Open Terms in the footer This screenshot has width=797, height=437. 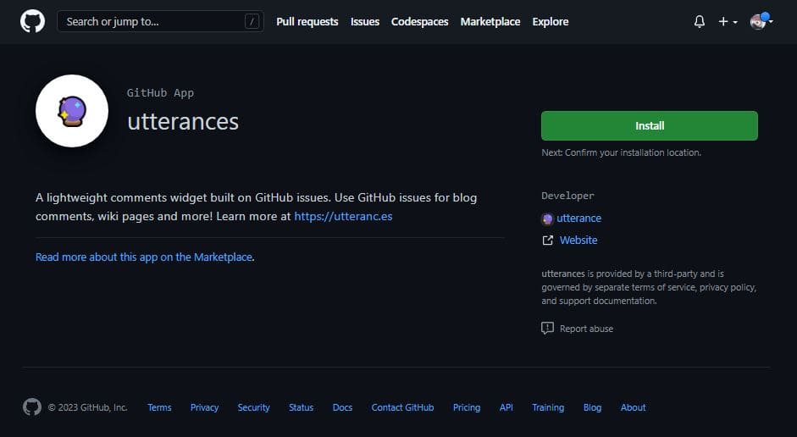point(159,407)
